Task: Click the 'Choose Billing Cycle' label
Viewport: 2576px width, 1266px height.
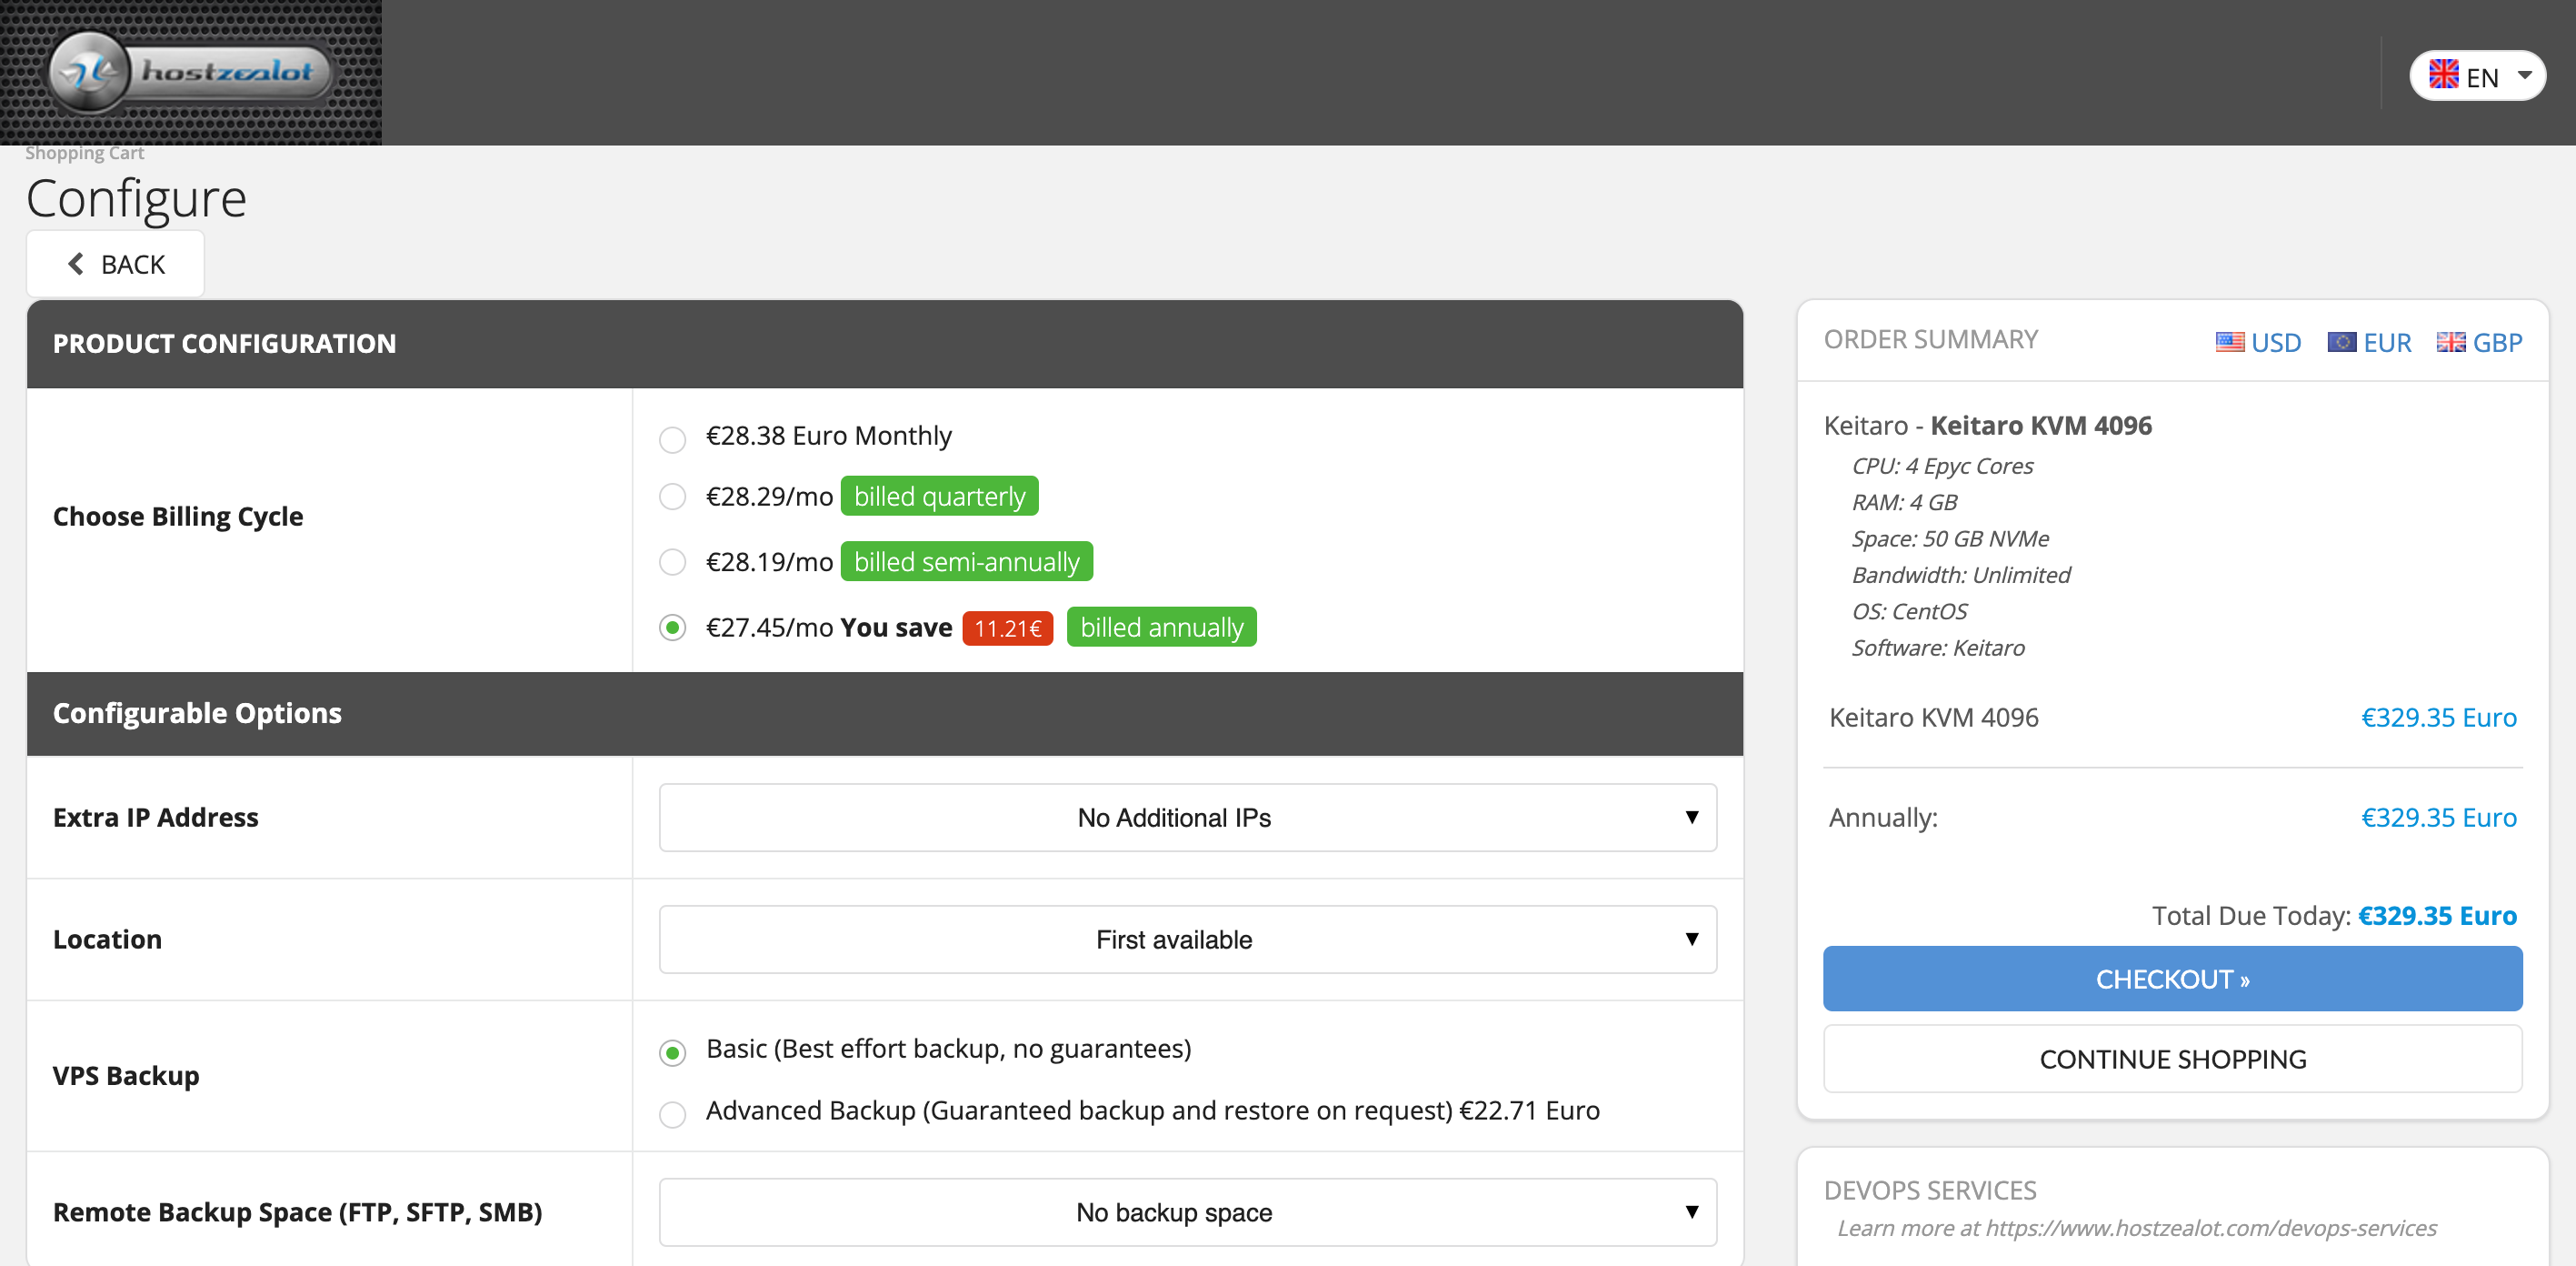Action: point(178,517)
